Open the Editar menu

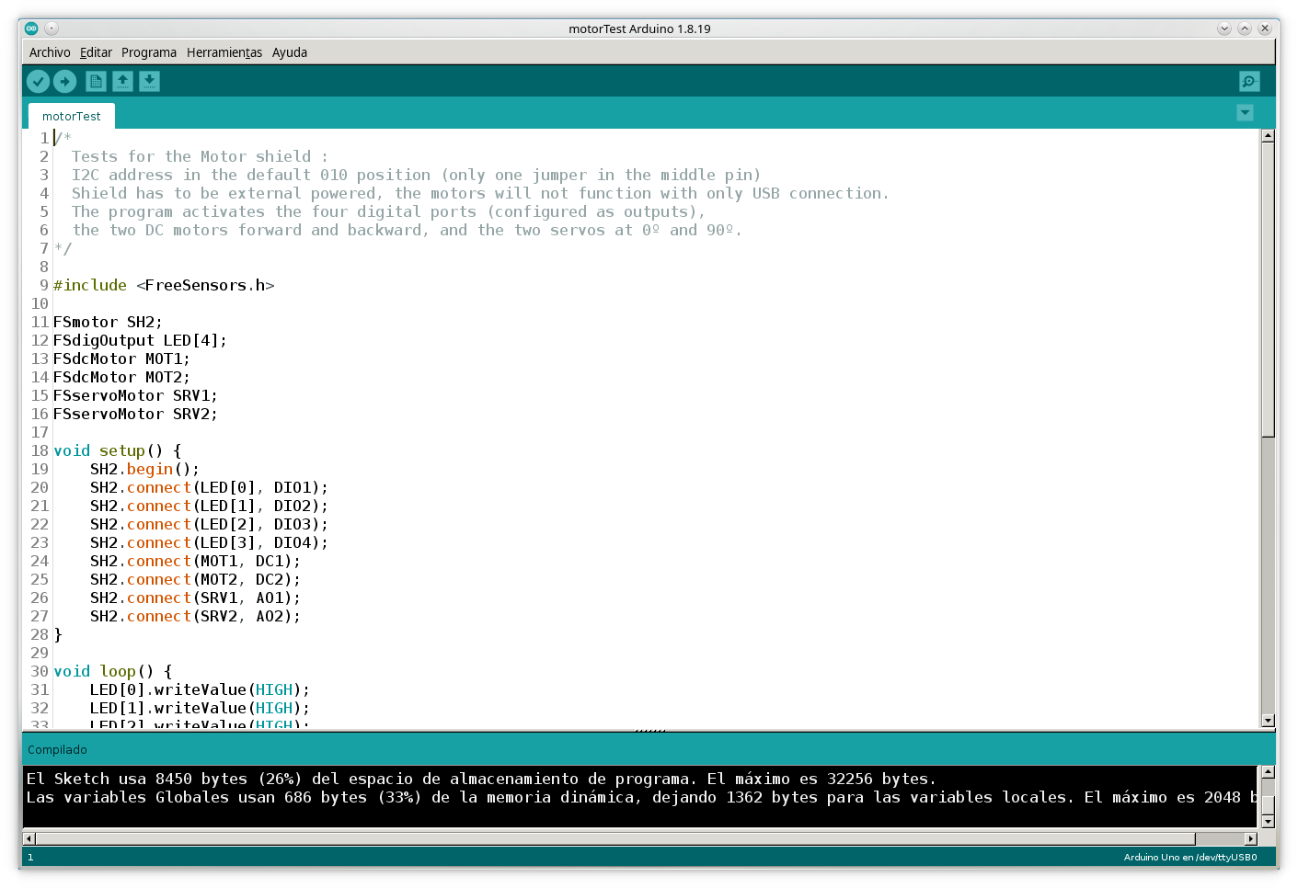96,52
